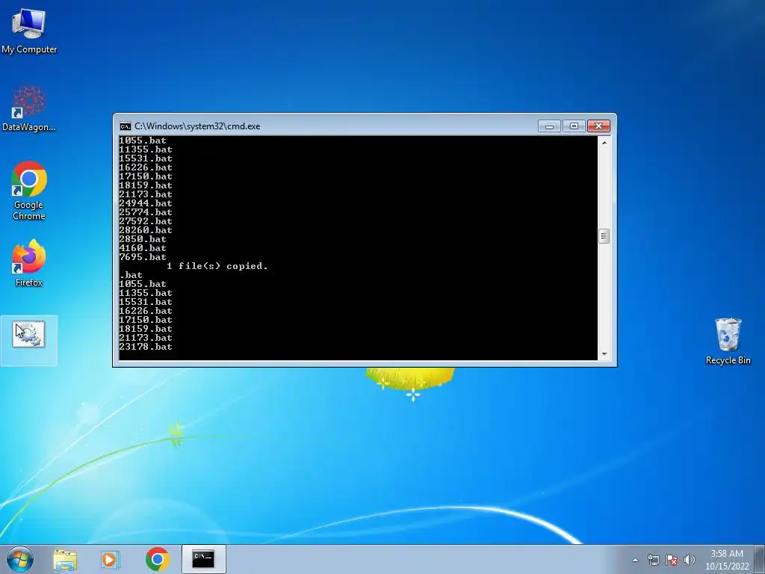765x574 pixels.
Task: Click the Show Desktop strip
Action: tap(760, 559)
